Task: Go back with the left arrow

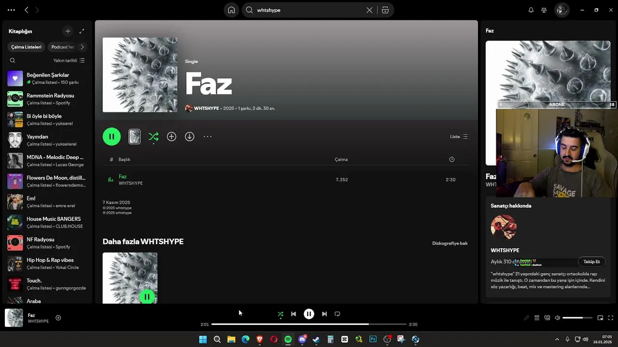Action: click(27, 10)
